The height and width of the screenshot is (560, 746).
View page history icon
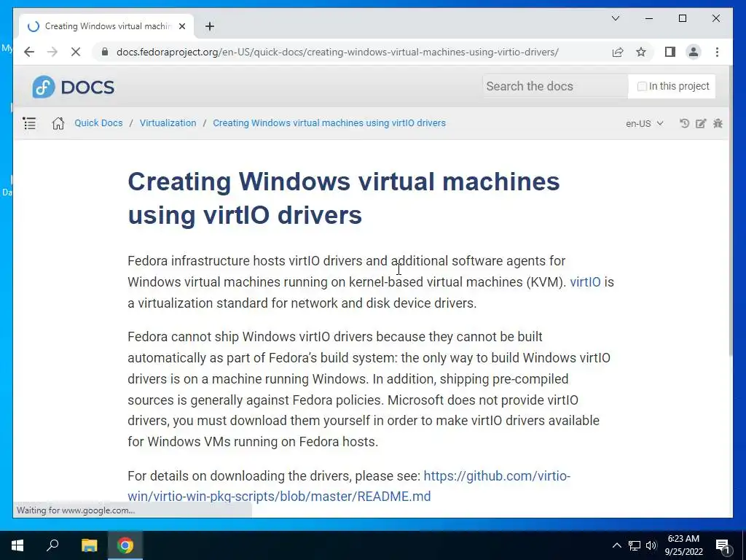(684, 123)
